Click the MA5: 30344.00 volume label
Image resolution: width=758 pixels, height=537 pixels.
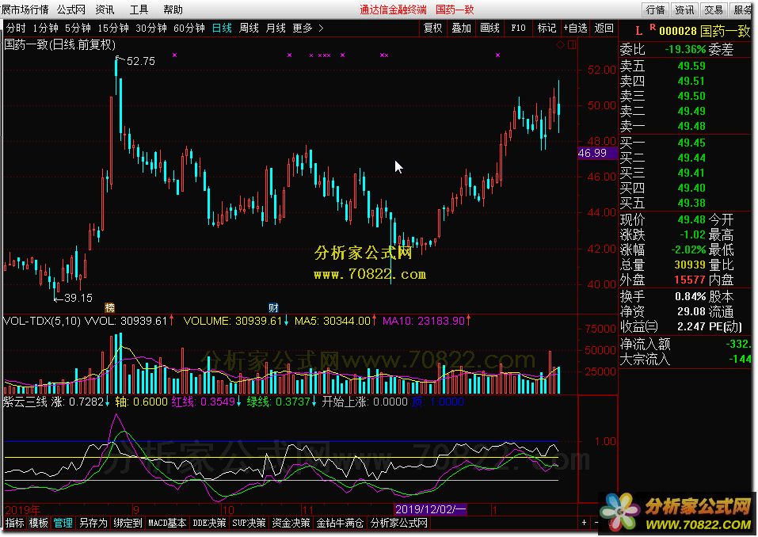333,321
